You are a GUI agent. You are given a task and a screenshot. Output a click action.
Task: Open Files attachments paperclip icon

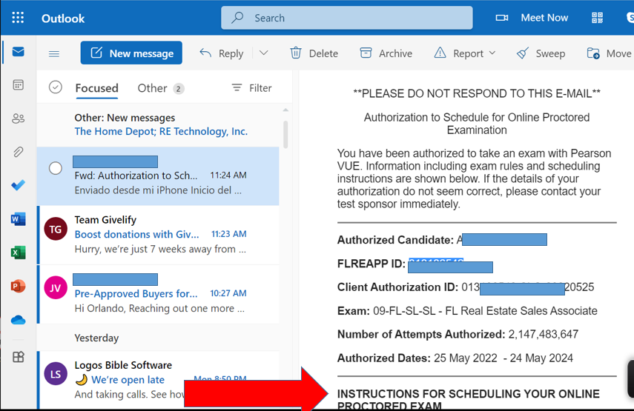coord(19,152)
